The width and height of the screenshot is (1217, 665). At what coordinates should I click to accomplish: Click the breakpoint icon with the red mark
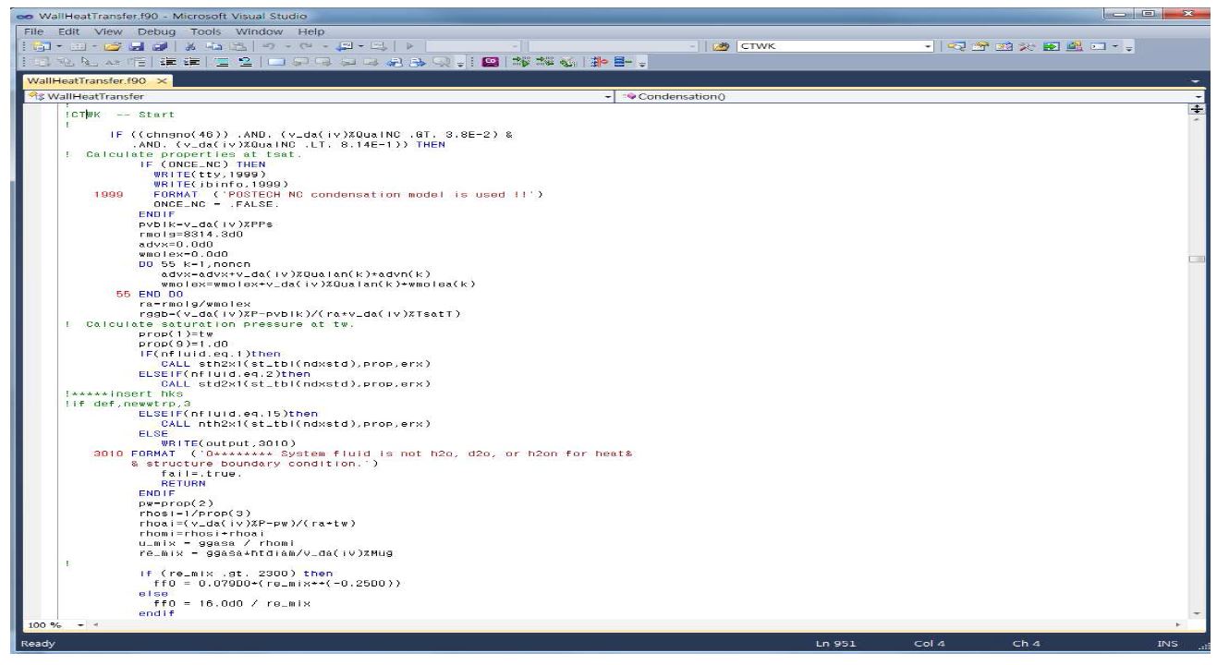597,64
